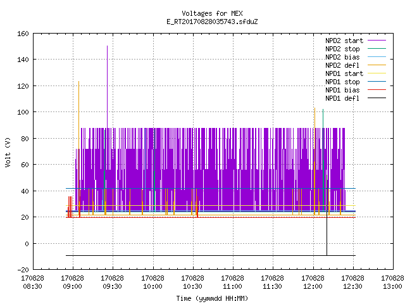This screenshot has width=405, height=304.
Task: Click the red NPD1 bias legend line
Action: pyautogui.click(x=377, y=90)
